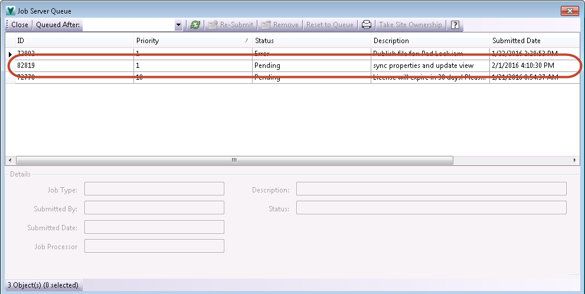Open the Queued After dropdown
The width and height of the screenshot is (585, 294).
(x=179, y=25)
